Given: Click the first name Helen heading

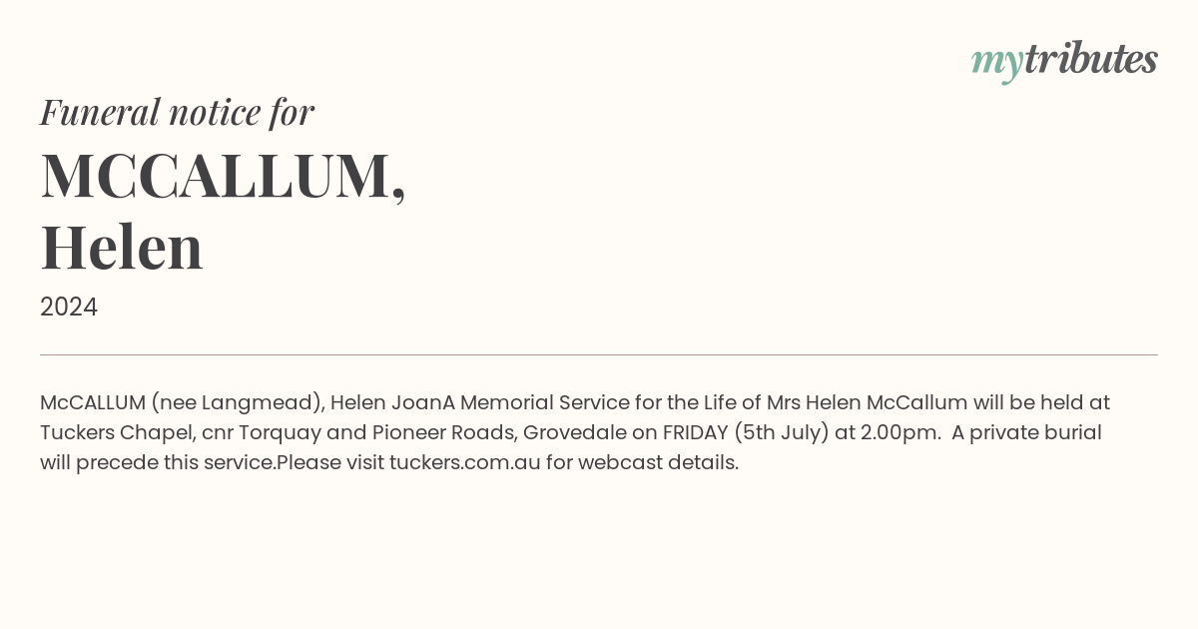Looking at the screenshot, I should pyautogui.click(x=122, y=247).
